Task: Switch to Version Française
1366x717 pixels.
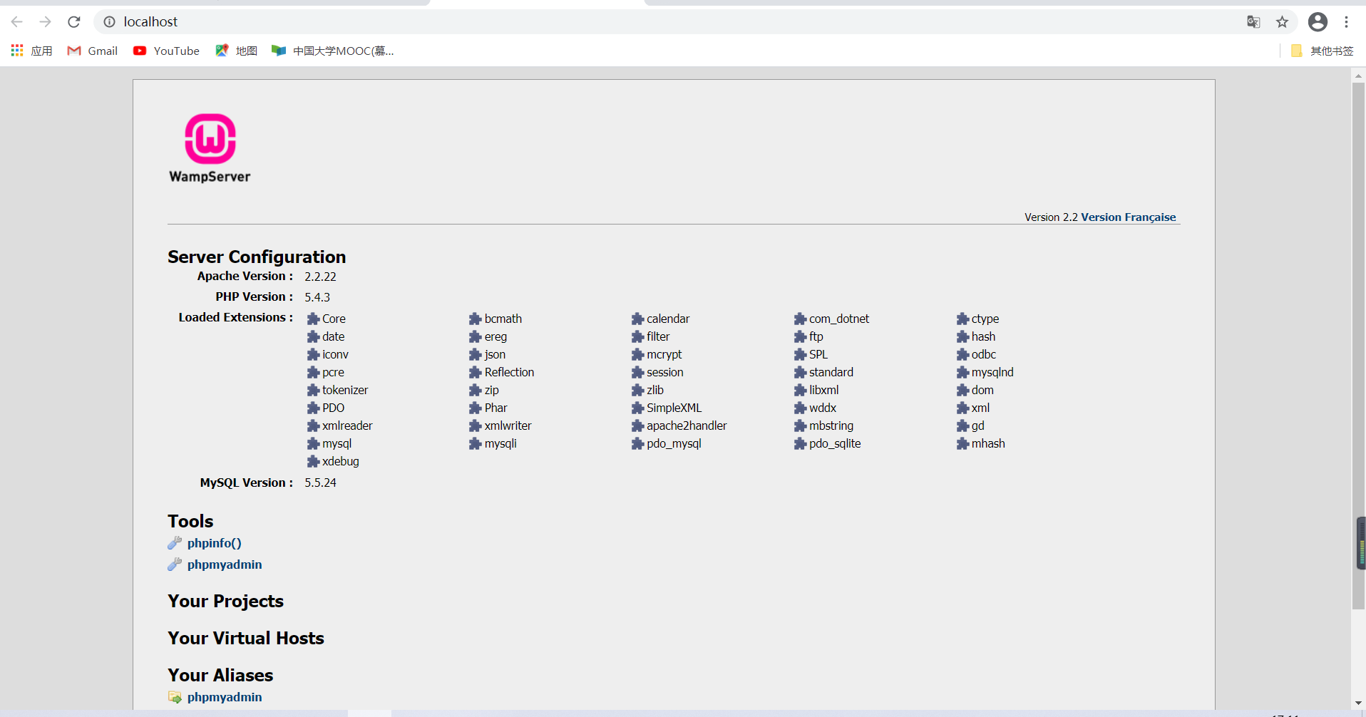Action: (x=1129, y=217)
